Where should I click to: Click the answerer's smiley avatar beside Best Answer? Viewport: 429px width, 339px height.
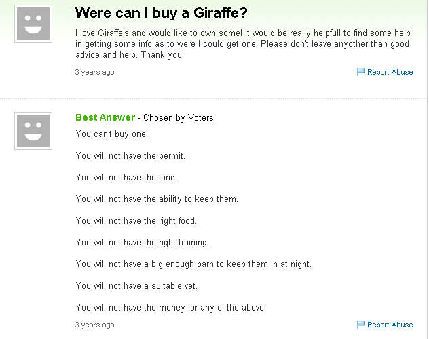tap(33, 131)
